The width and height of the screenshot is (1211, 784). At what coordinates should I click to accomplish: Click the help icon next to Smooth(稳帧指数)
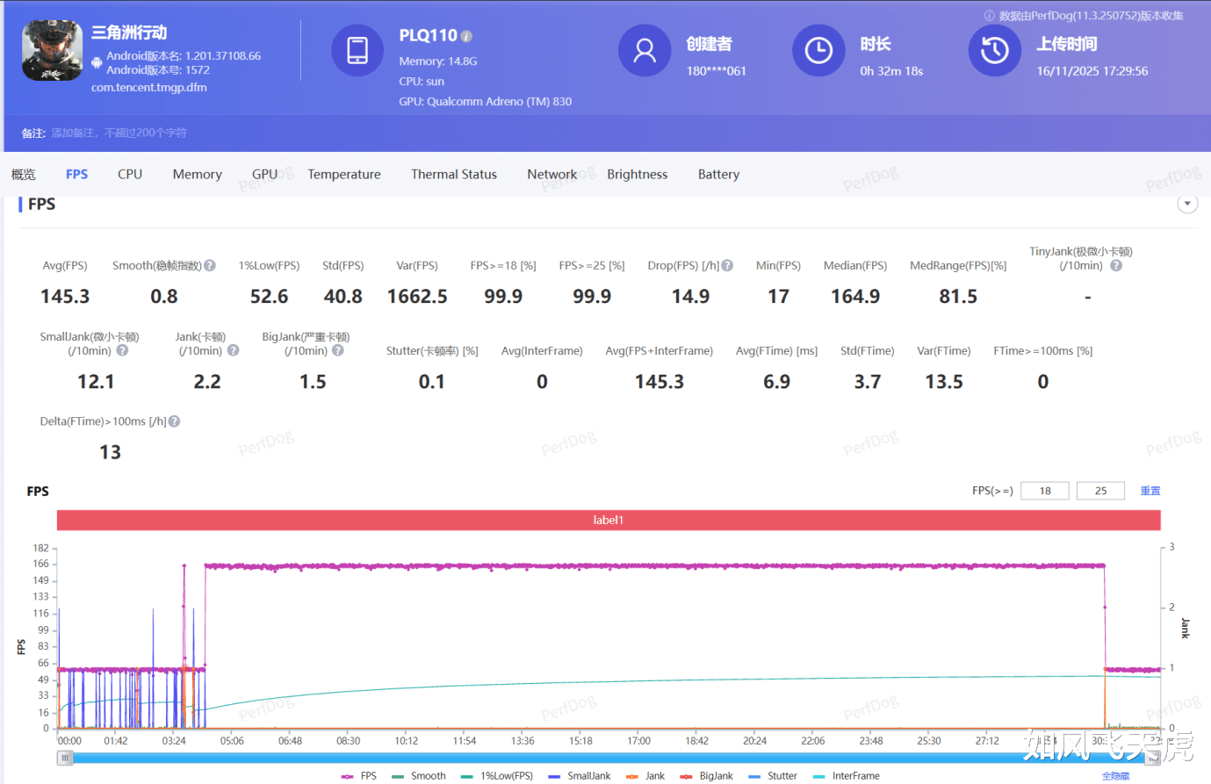tap(210, 266)
